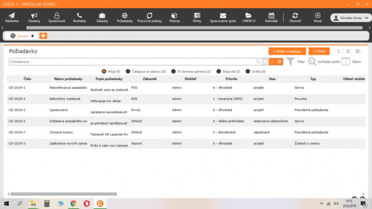372x209 pixels.
Task: Click the 'testovanie zákazníkom' status cell
Action: pyautogui.click(x=271, y=121)
